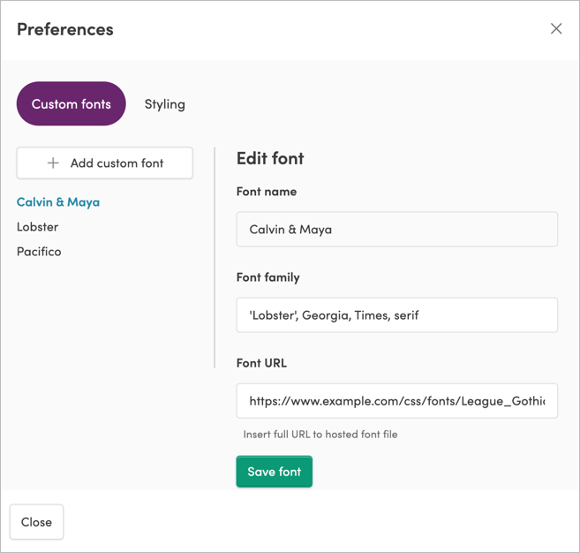Click the 'Insert full URL to hosted font file' hint
580x553 pixels.
tap(320, 434)
